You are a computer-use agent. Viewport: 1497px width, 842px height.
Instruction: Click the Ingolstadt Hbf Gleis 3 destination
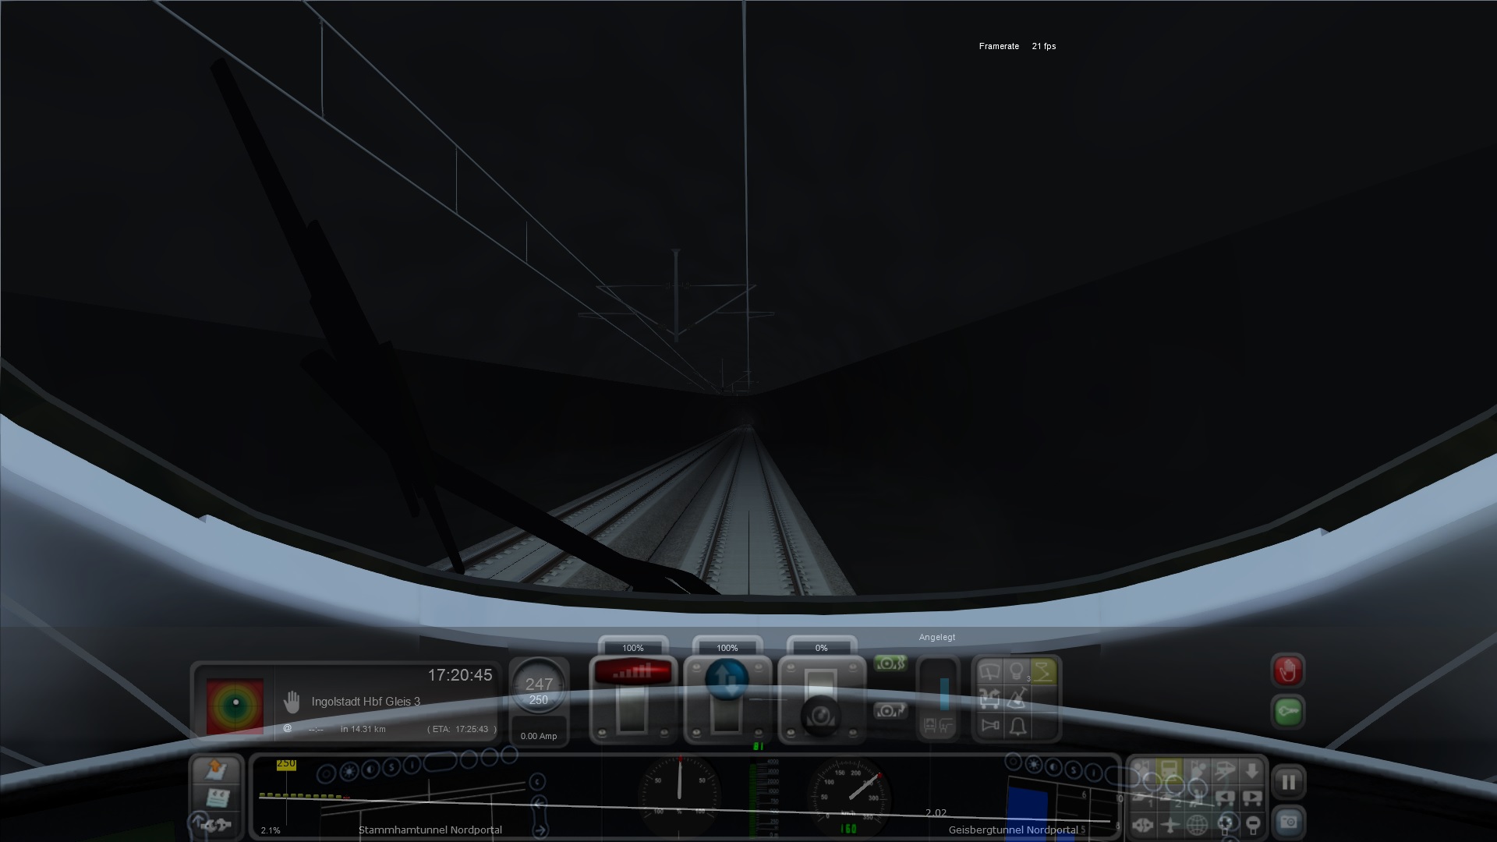coord(365,702)
